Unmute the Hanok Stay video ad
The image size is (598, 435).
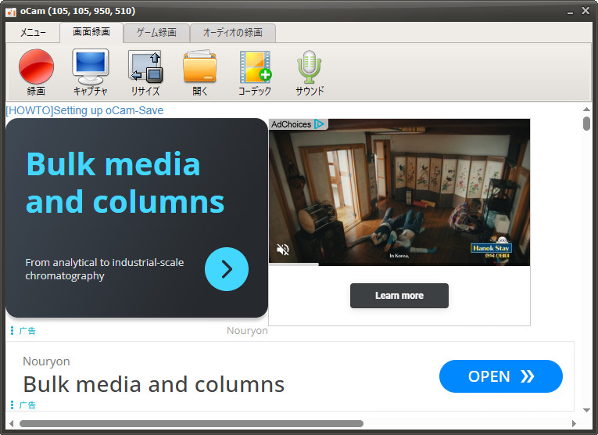coord(283,250)
